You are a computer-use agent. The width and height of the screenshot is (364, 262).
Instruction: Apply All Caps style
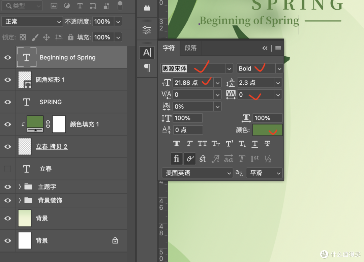point(202,144)
